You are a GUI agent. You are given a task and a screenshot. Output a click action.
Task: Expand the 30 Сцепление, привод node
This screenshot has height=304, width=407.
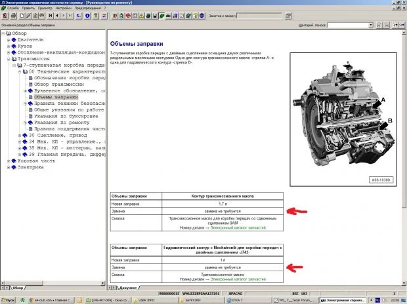(20, 135)
